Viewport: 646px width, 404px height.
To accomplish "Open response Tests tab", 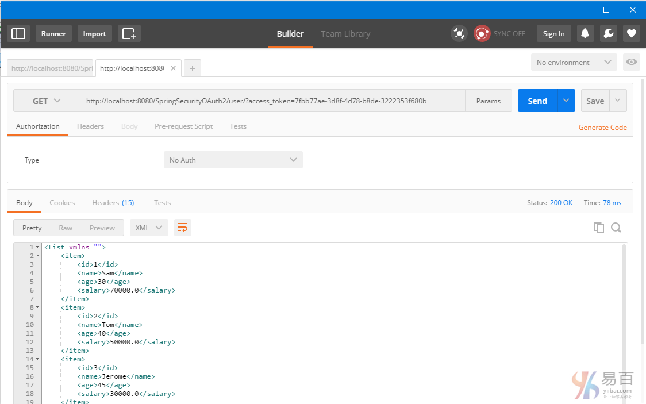I will tap(162, 203).
